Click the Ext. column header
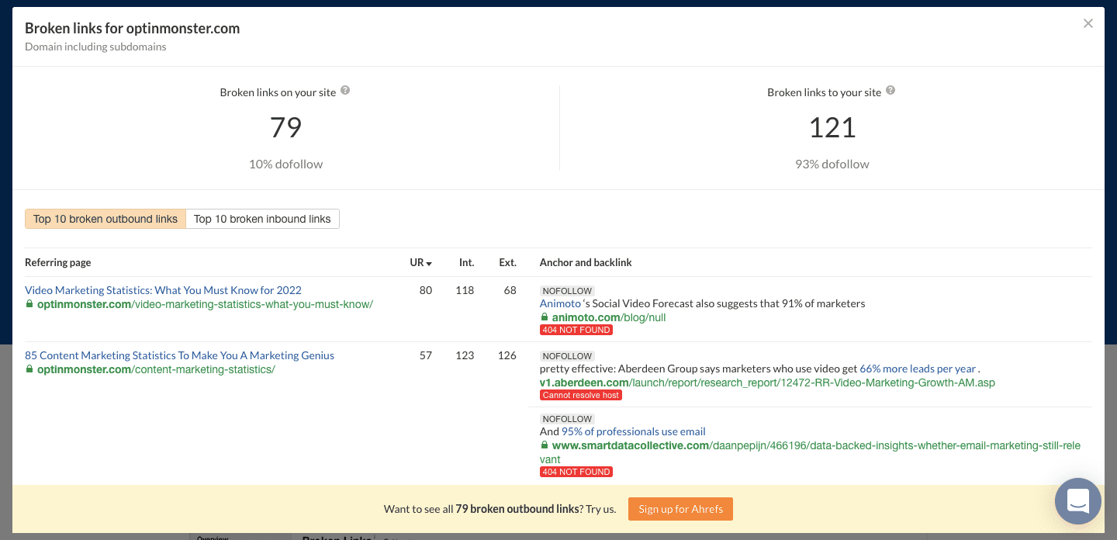 coord(508,262)
